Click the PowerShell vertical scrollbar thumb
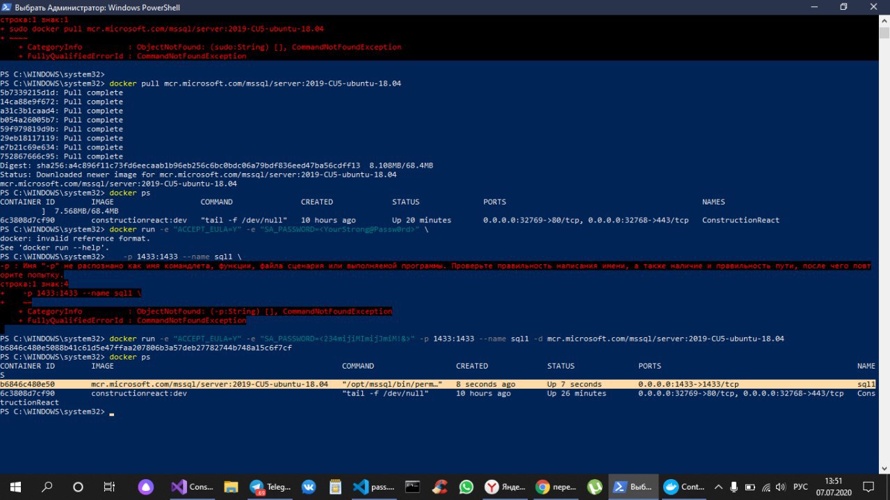Image resolution: width=890 pixels, height=500 pixels. click(884, 32)
